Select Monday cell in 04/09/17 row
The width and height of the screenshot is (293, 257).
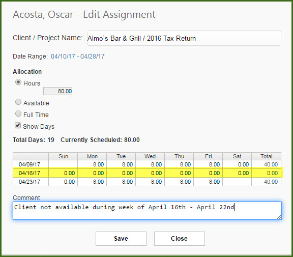(92, 164)
